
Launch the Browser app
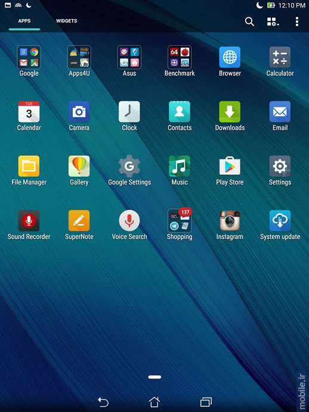coord(230,57)
